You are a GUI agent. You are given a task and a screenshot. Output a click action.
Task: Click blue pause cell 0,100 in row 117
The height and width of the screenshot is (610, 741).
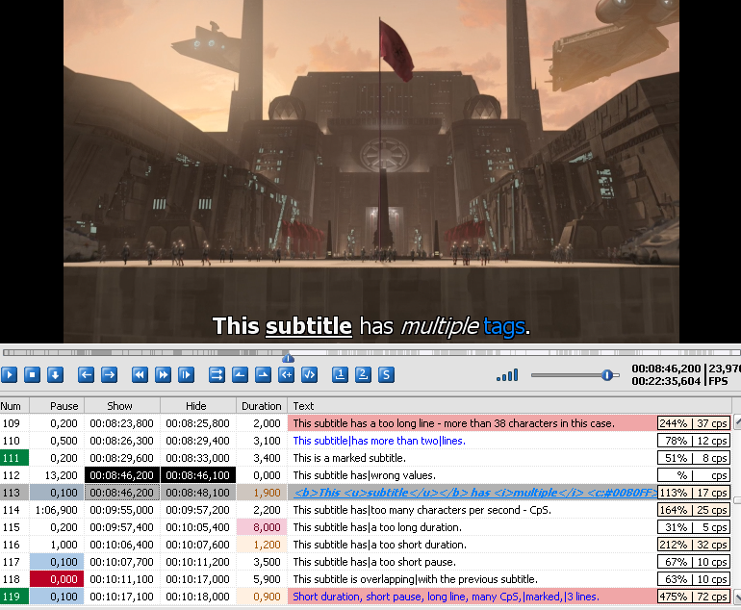[57, 562]
